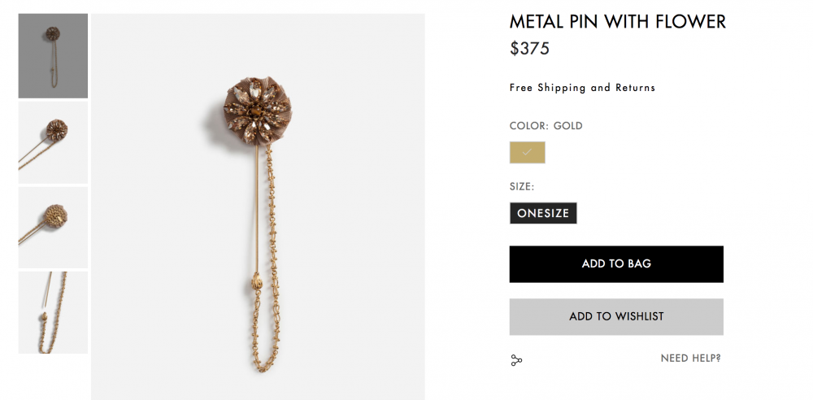
Task: Click the SIZE: label
Action: point(521,187)
